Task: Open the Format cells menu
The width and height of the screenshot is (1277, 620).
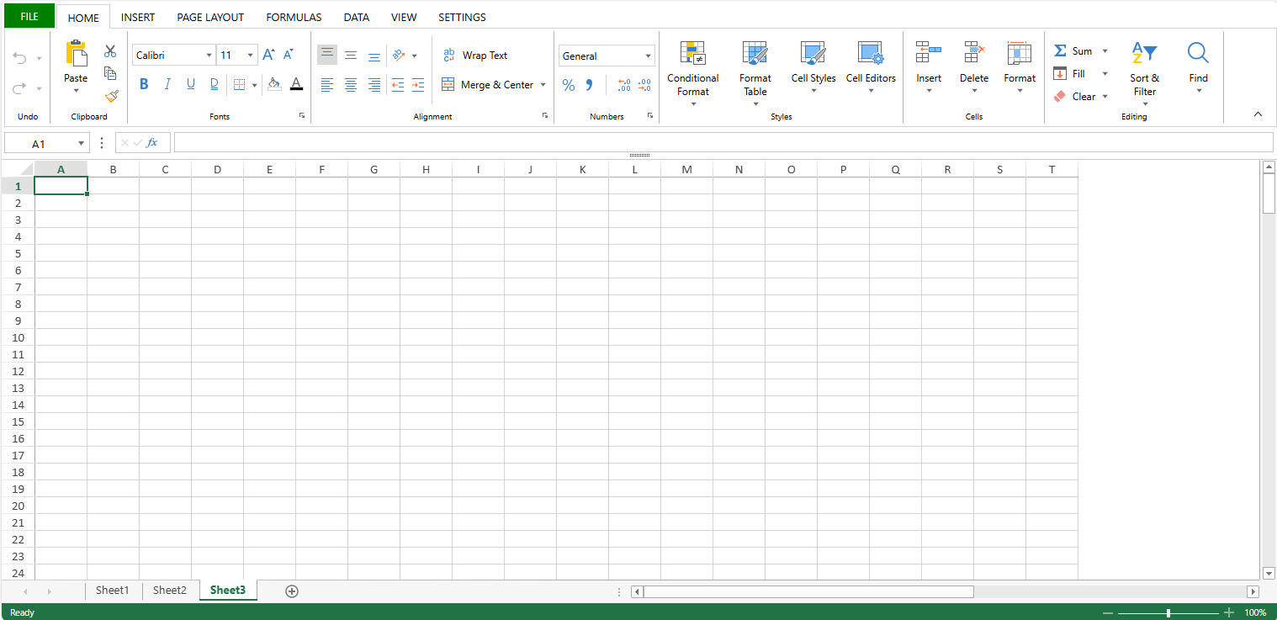Action: pyautogui.click(x=1020, y=67)
